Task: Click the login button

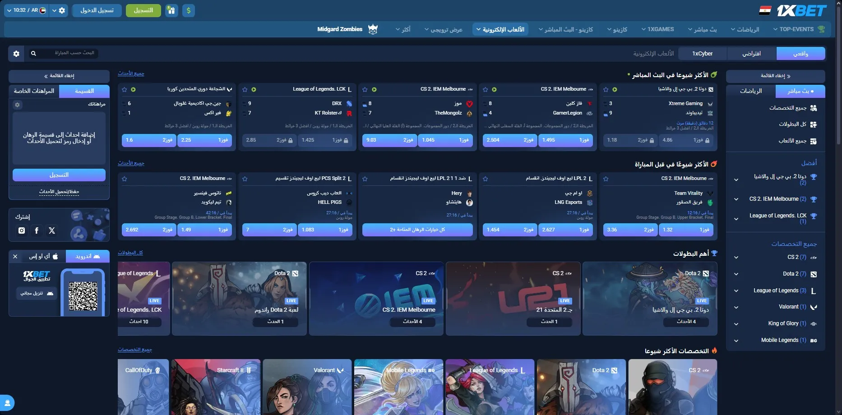Action: click(97, 10)
